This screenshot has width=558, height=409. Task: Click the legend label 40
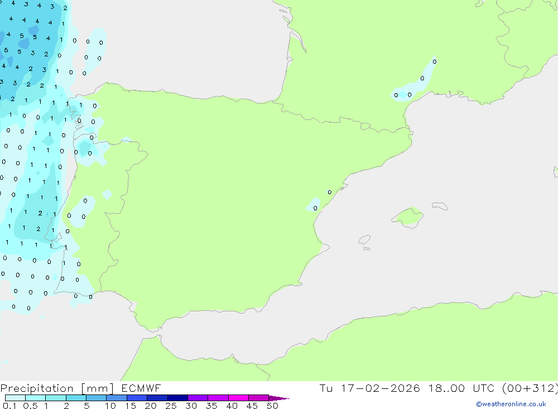tap(232, 406)
